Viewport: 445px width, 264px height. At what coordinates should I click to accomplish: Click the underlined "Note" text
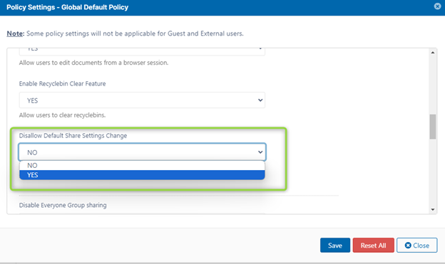[15, 33]
